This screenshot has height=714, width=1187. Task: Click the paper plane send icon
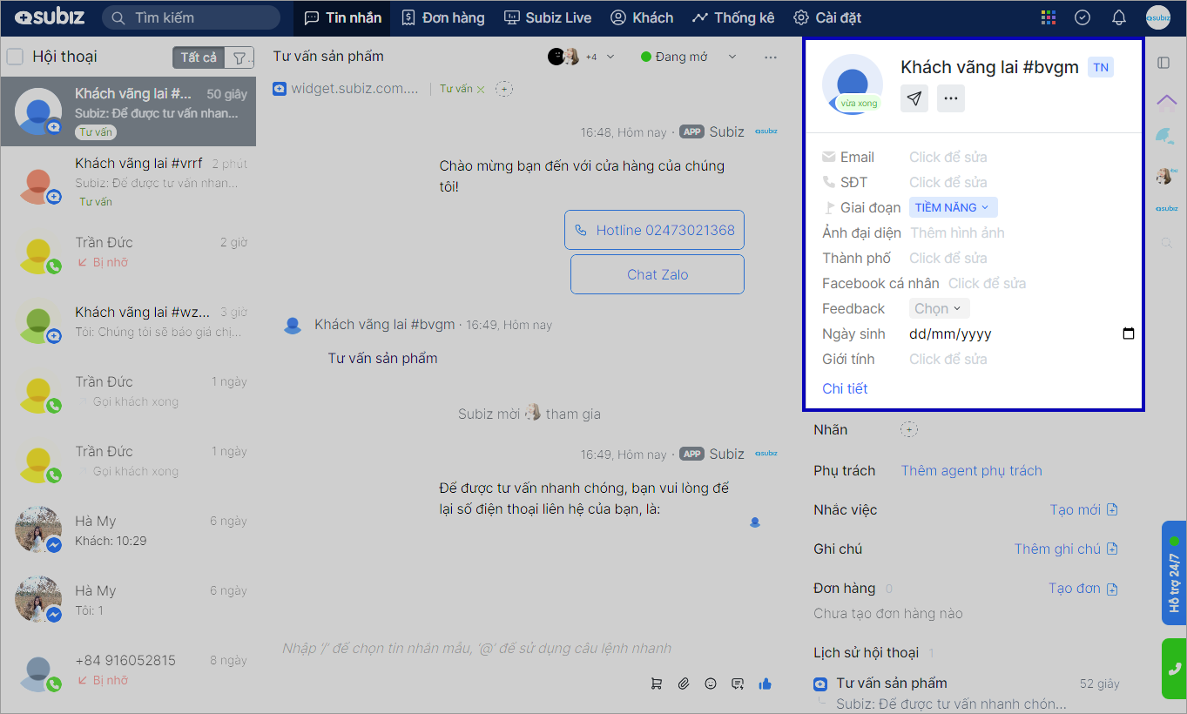pos(914,98)
